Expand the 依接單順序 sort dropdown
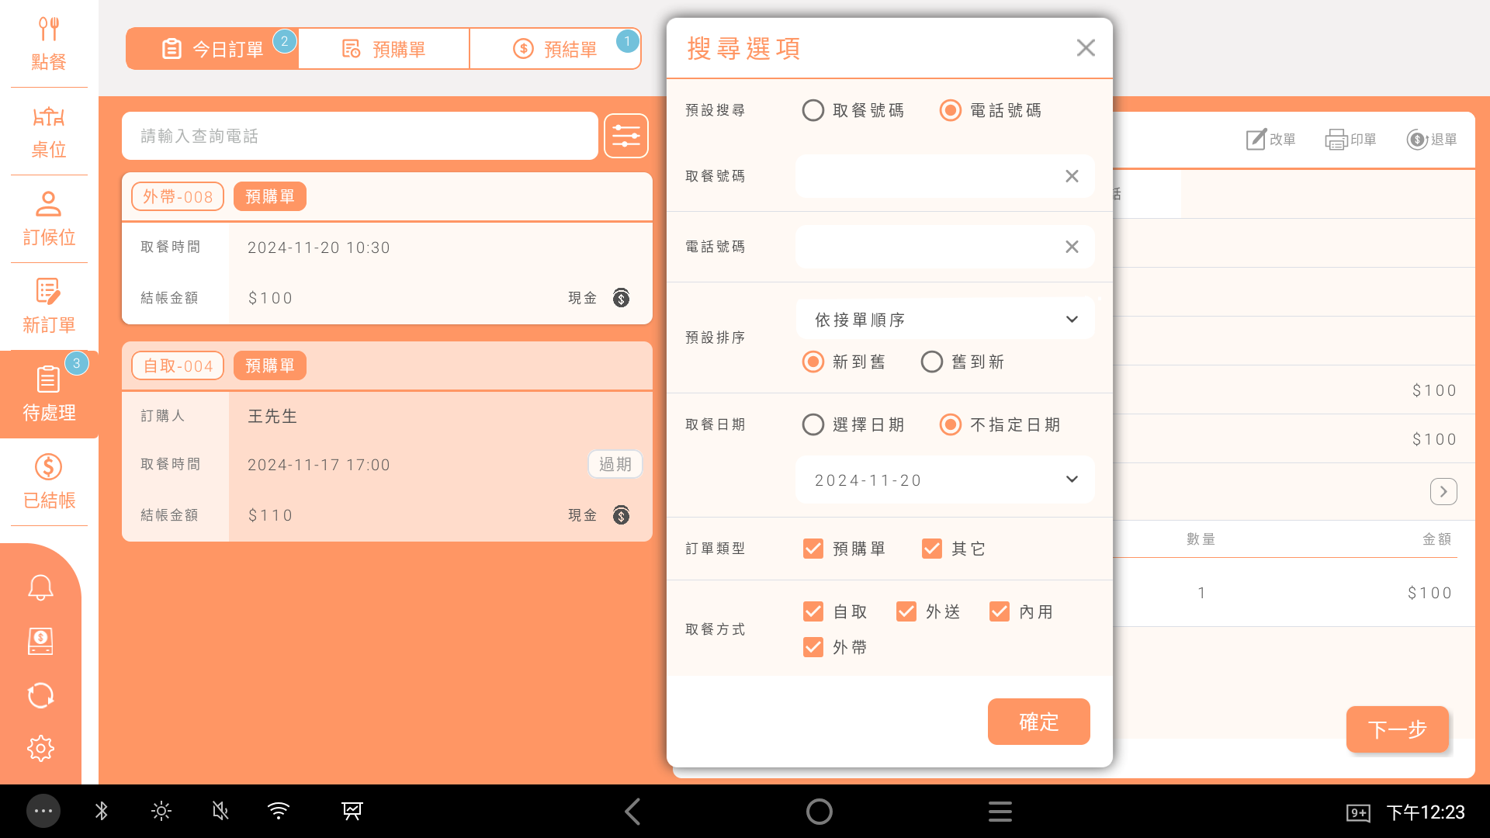 coord(944,320)
